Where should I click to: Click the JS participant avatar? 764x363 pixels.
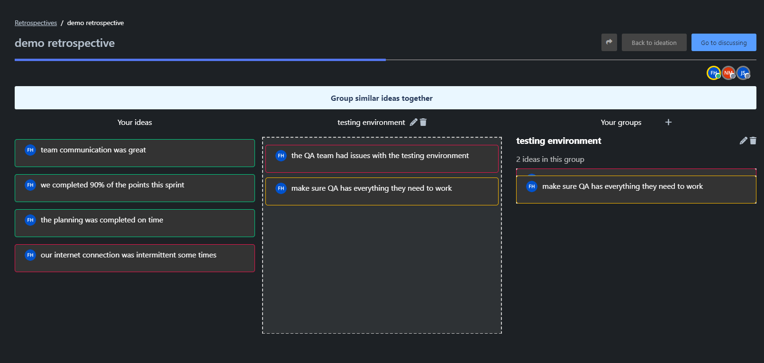[743, 73]
